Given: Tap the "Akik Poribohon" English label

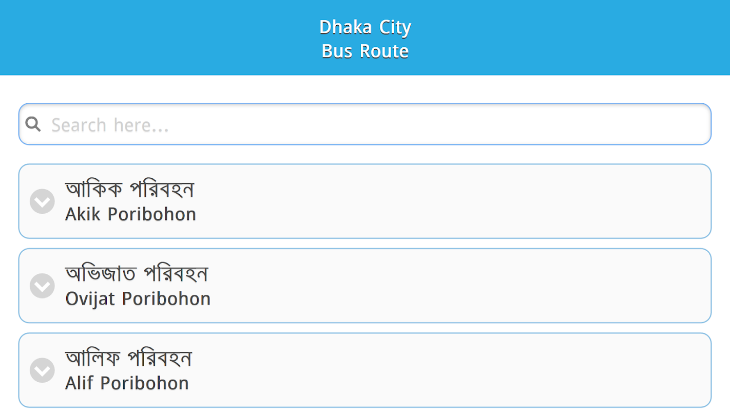Looking at the screenshot, I should point(130,214).
